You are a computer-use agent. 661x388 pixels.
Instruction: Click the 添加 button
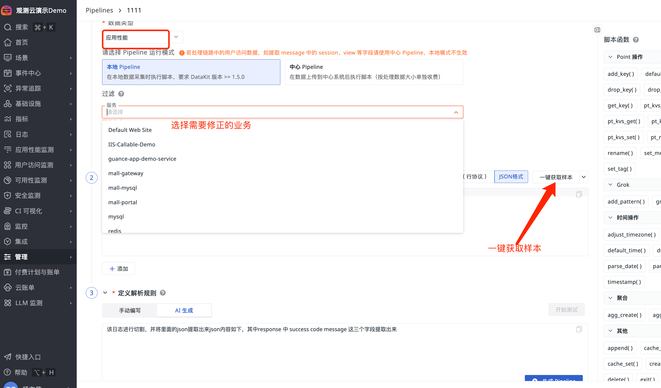pyautogui.click(x=119, y=269)
